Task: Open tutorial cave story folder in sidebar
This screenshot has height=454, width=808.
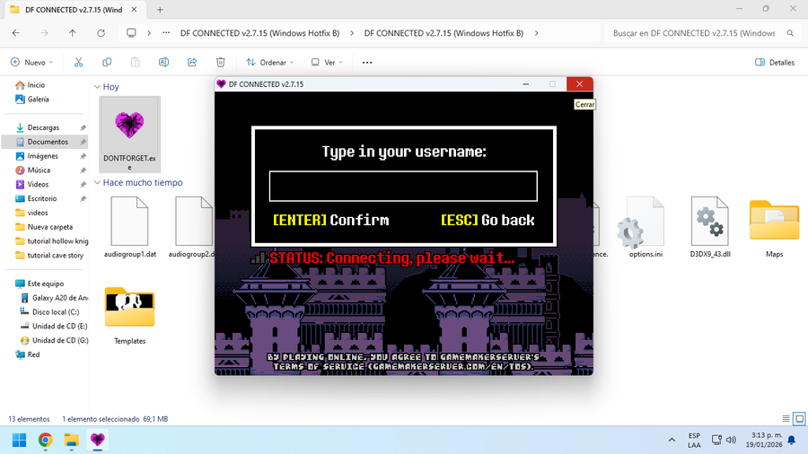Action: [55, 256]
